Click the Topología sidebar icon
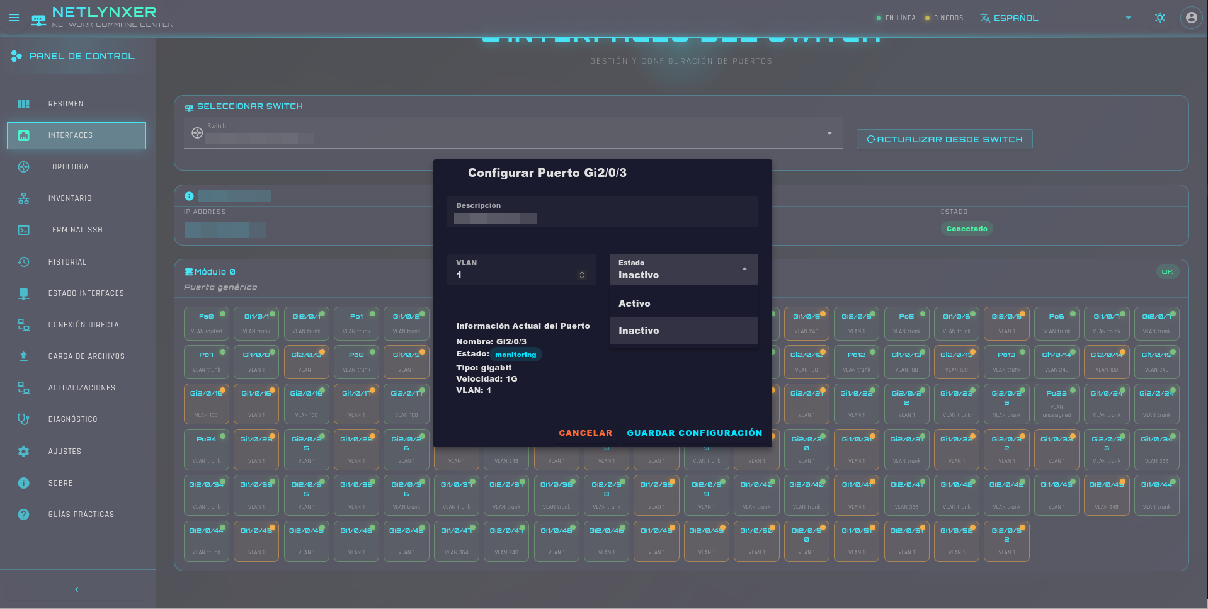Image resolution: width=1208 pixels, height=609 pixels. click(x=24, y=167)
